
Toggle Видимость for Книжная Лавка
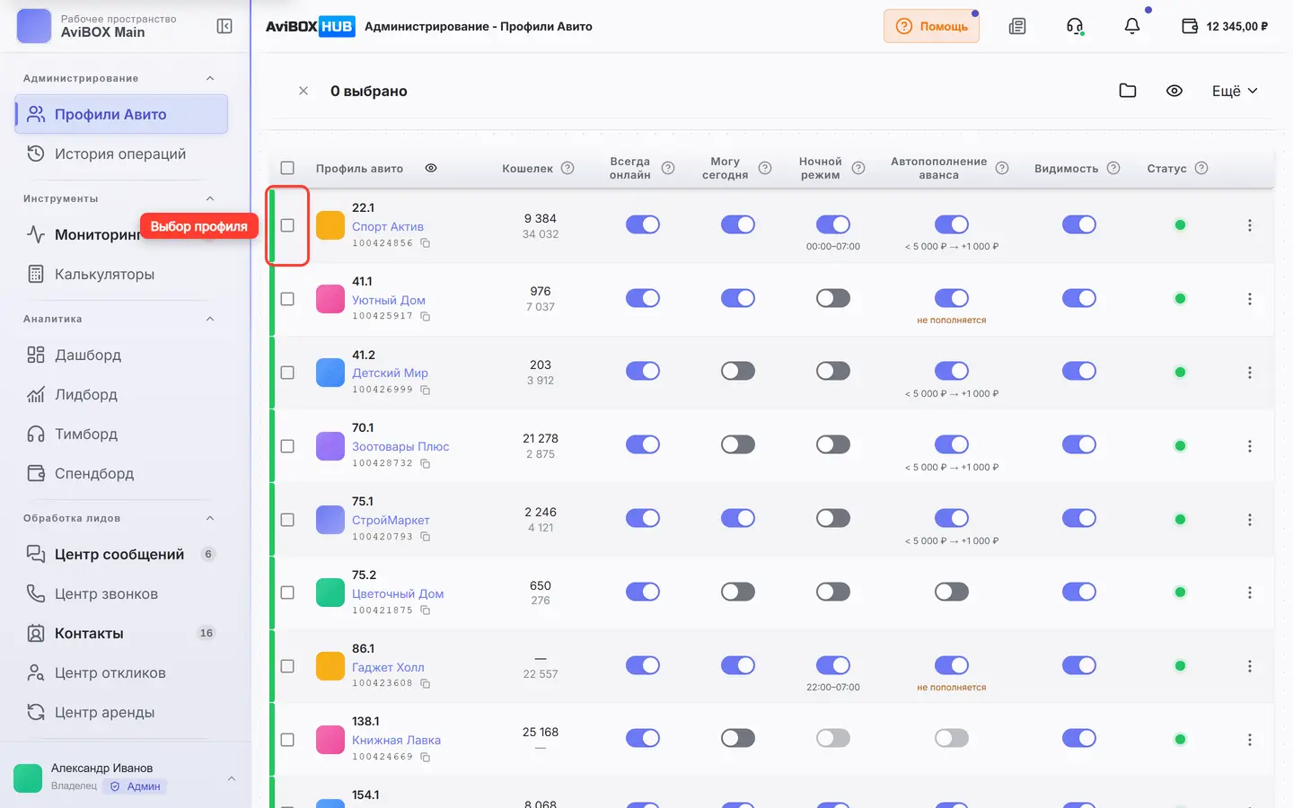pyautogui.click(x=1079, y=738)
